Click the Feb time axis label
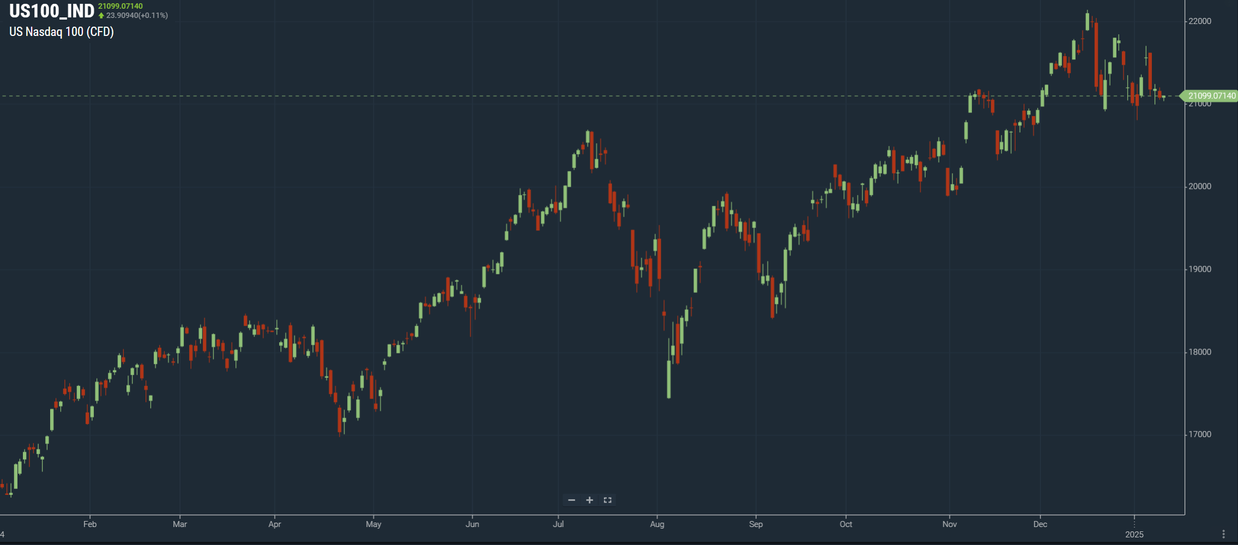 tap(90, 524)
